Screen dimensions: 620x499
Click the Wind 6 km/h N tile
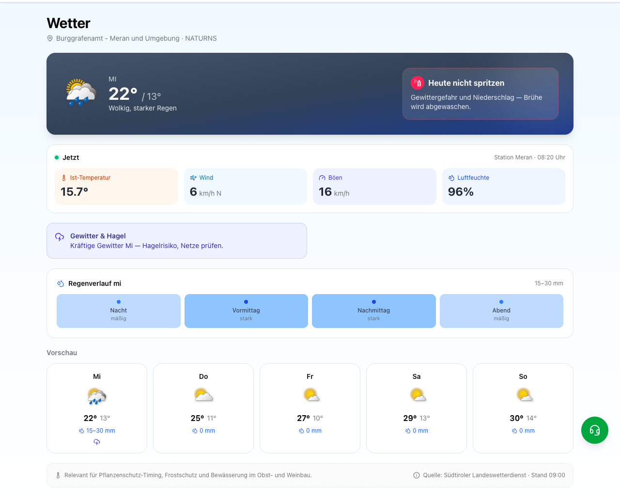pos(246,187)
